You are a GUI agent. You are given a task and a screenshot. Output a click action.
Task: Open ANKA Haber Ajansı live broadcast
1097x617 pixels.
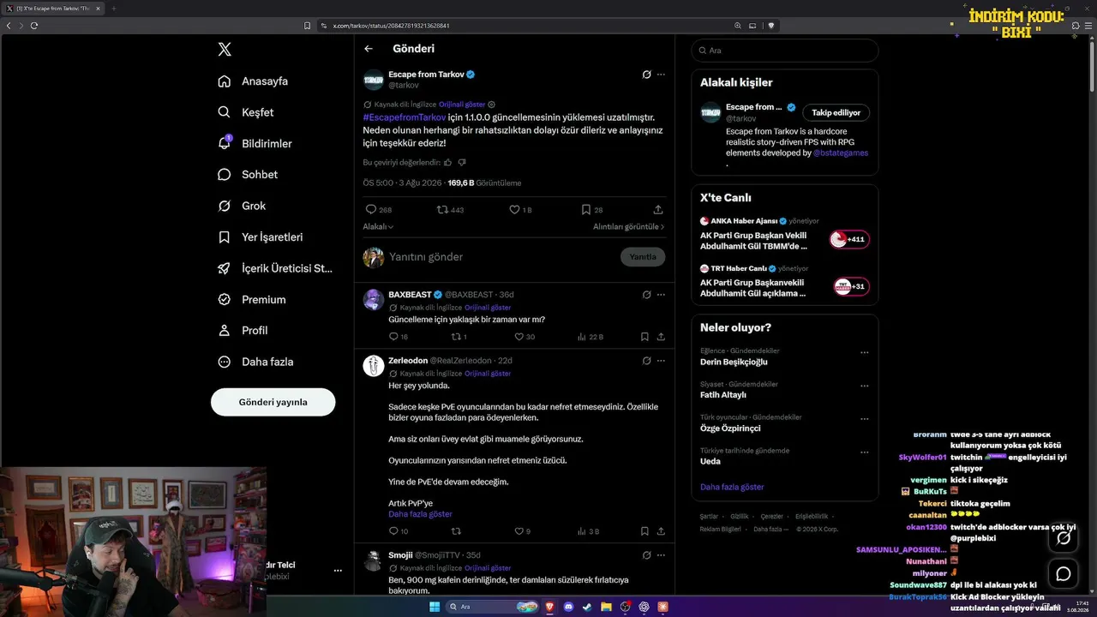coord(784,233)
